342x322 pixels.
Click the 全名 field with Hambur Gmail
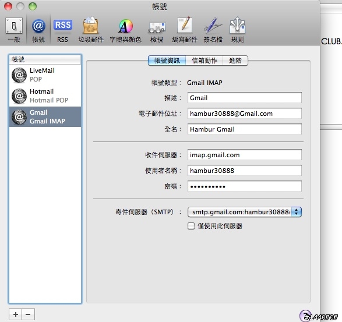[x=245, y=129]
